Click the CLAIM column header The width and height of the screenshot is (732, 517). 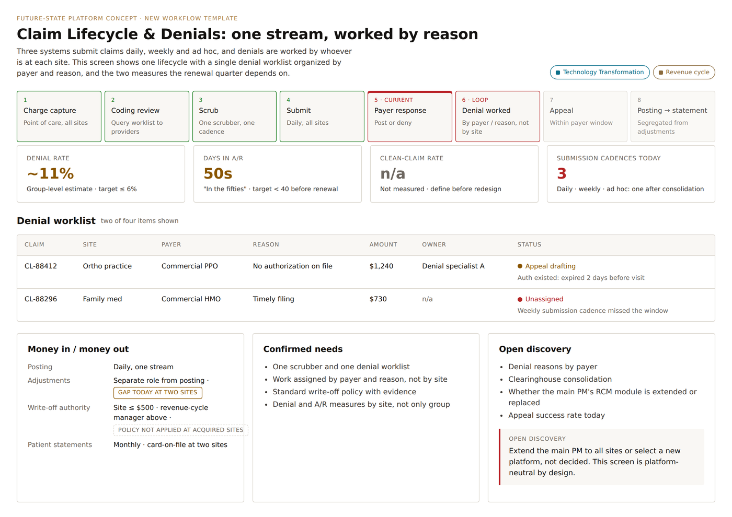(x=35, y=244)
